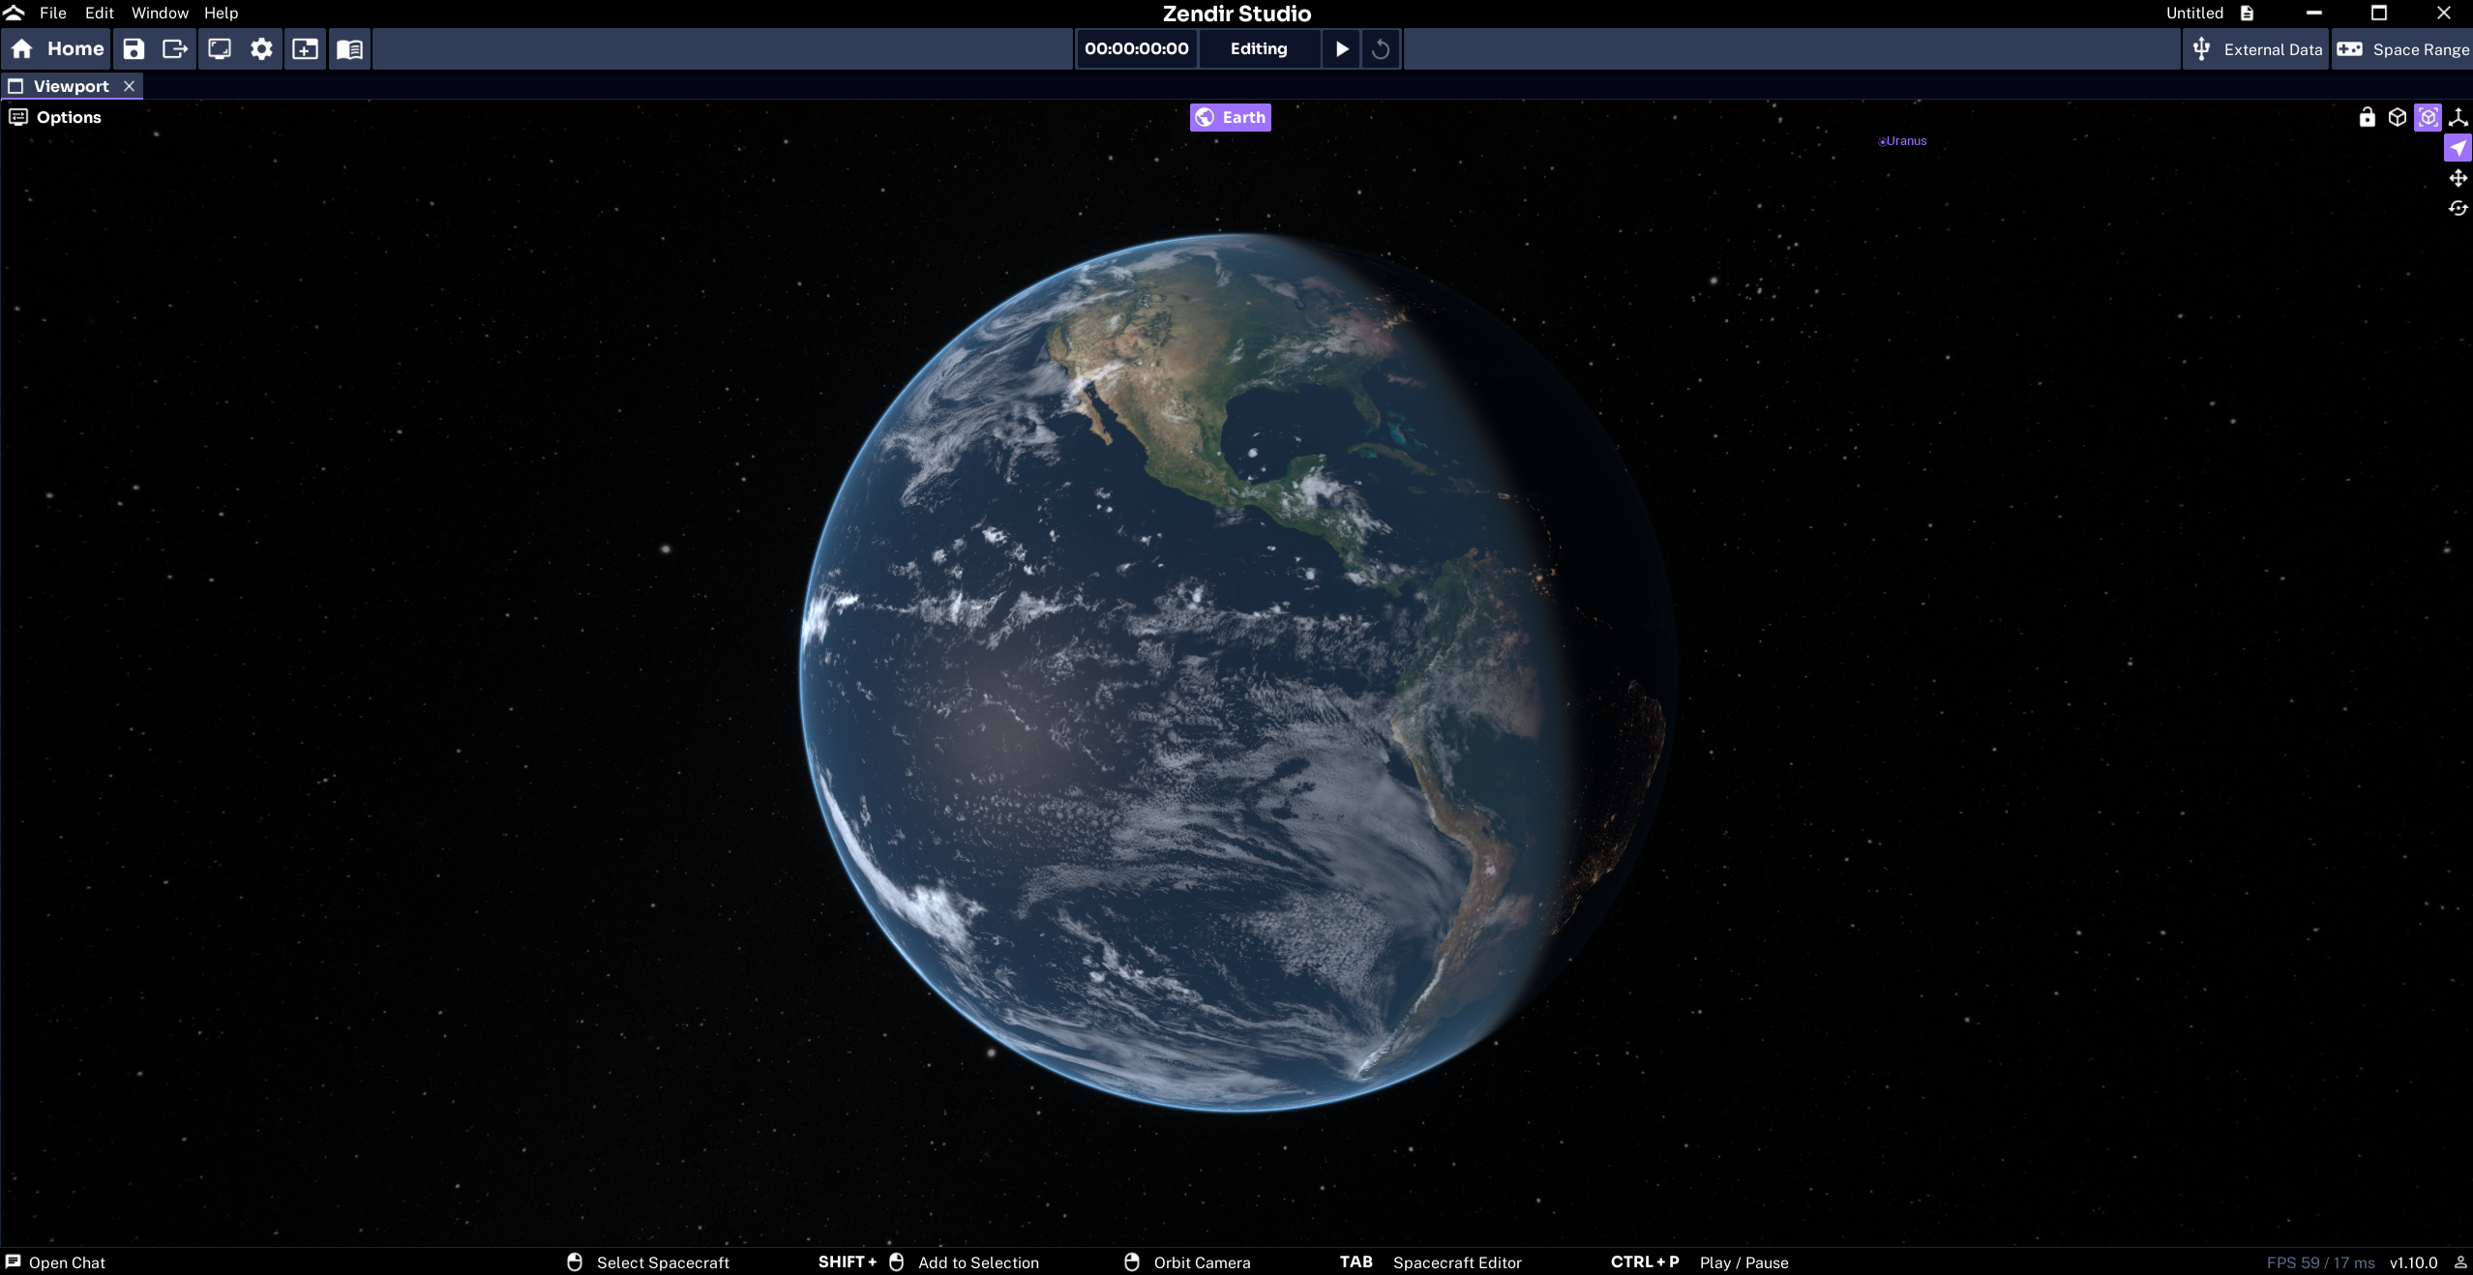Screen dimensions: 2473x1275
Task: Click the Editing mode label
Action: (1259, 48)
